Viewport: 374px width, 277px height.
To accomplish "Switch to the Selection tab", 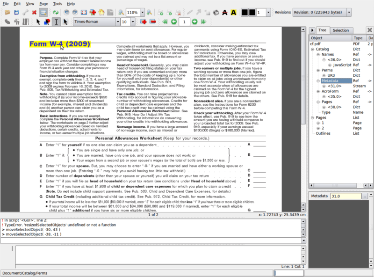I will click(x=340, y=30).
